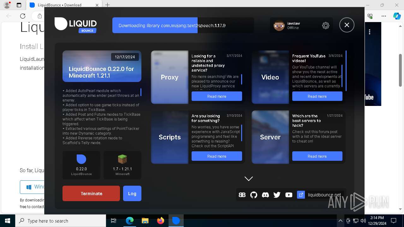
Task: Open Task View on taskbar
Action: pos(114,221)
